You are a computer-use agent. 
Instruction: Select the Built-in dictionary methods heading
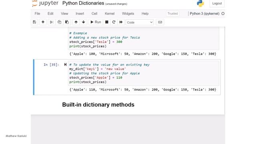(98, 105)
